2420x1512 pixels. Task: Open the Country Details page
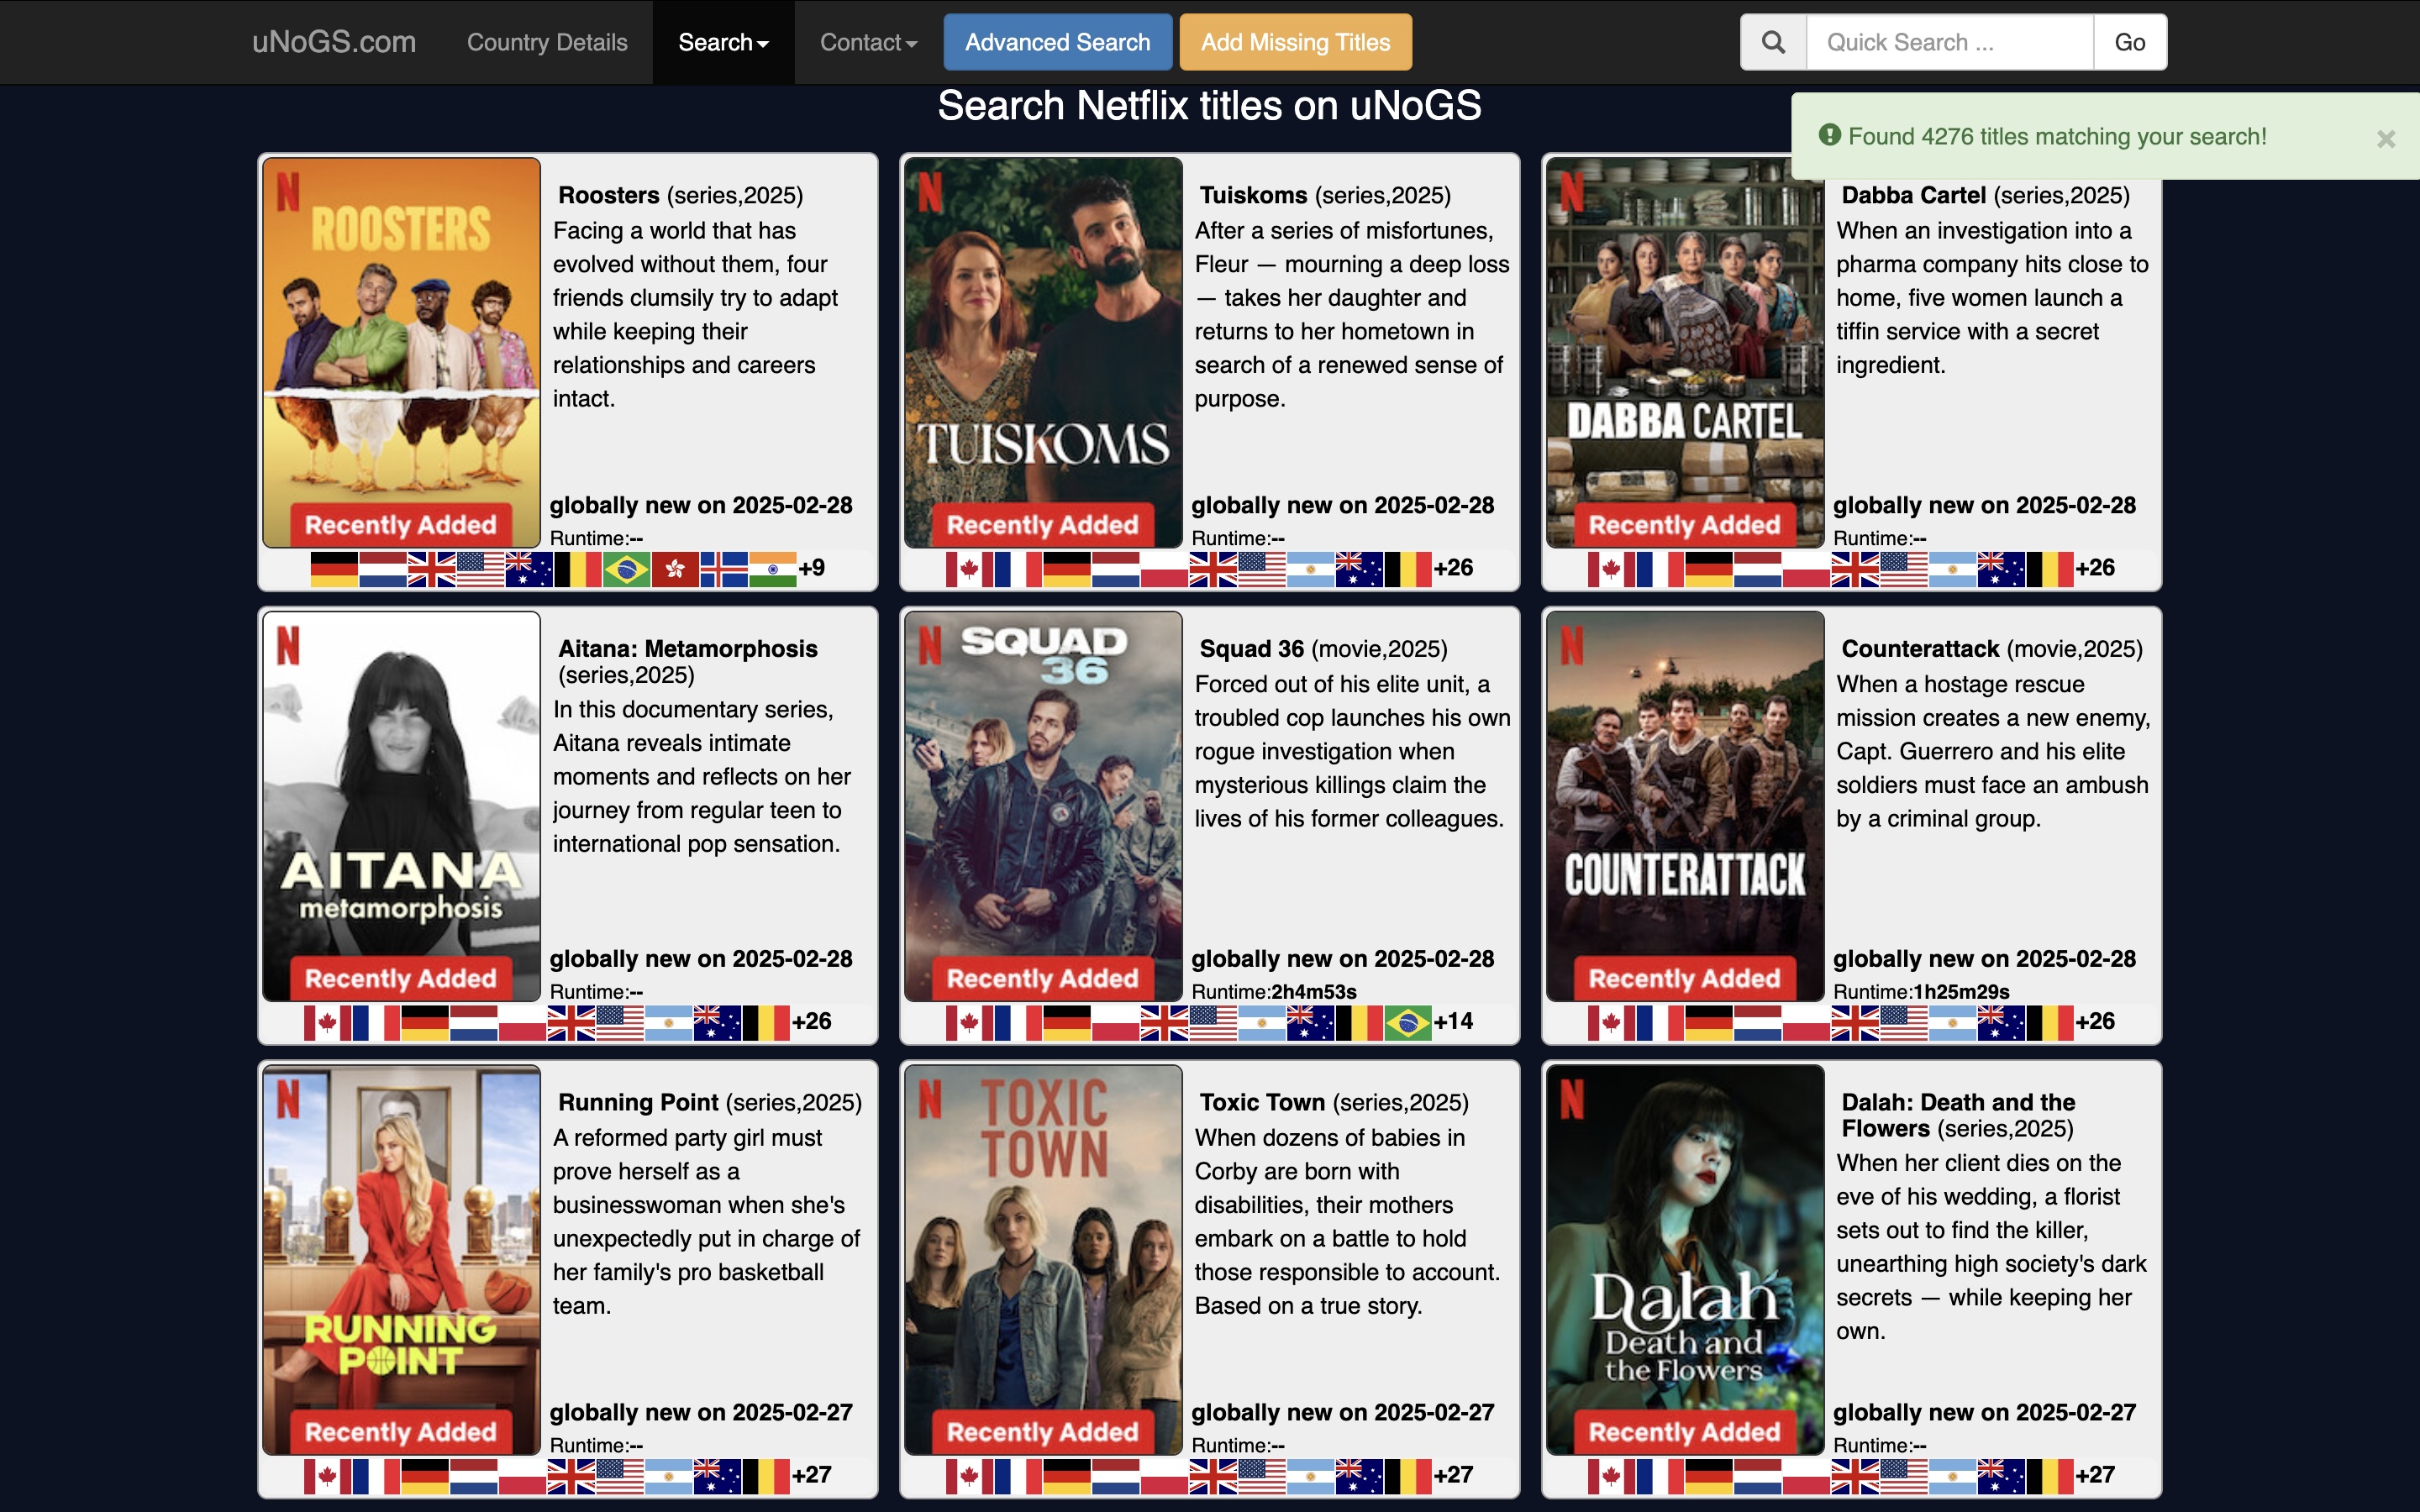[547, 42]
